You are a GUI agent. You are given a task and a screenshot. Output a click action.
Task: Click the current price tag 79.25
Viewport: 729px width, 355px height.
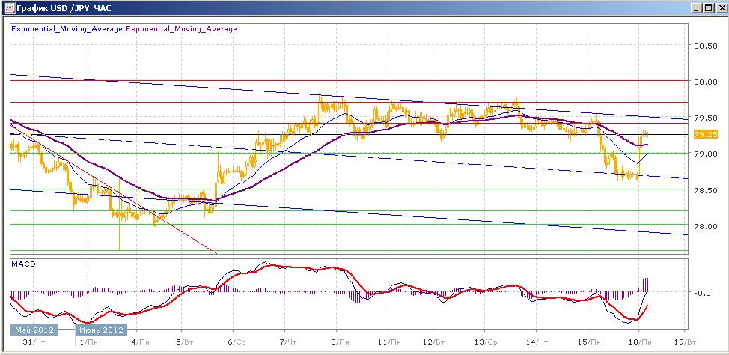705,135
